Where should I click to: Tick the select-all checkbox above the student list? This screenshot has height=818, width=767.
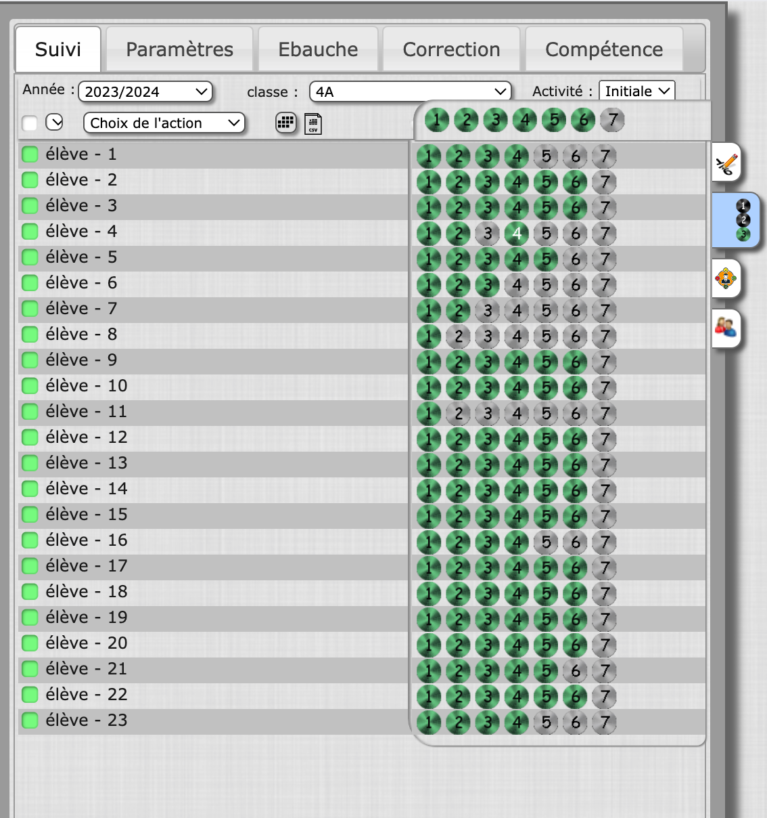coord(30,123)
